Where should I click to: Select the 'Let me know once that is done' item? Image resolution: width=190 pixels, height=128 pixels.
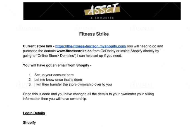58,79
